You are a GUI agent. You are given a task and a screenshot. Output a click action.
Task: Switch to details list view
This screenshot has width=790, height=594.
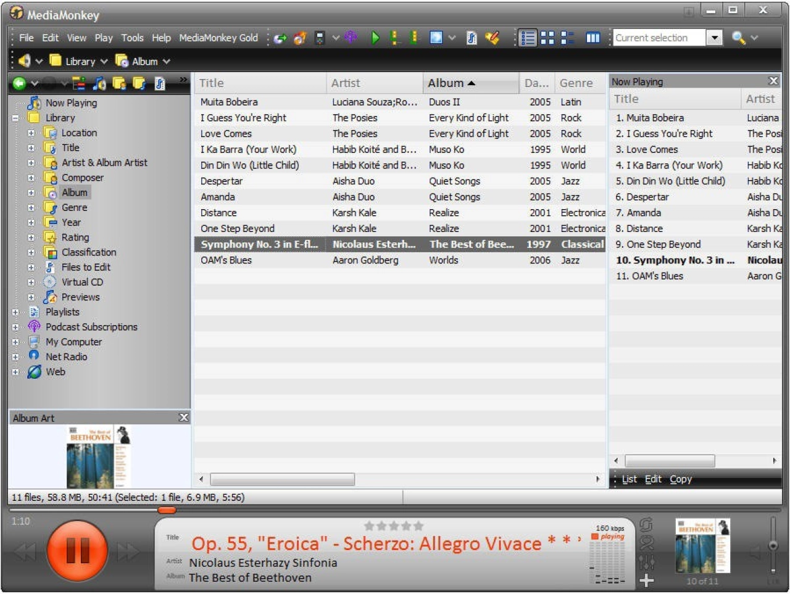coord(528,38)
